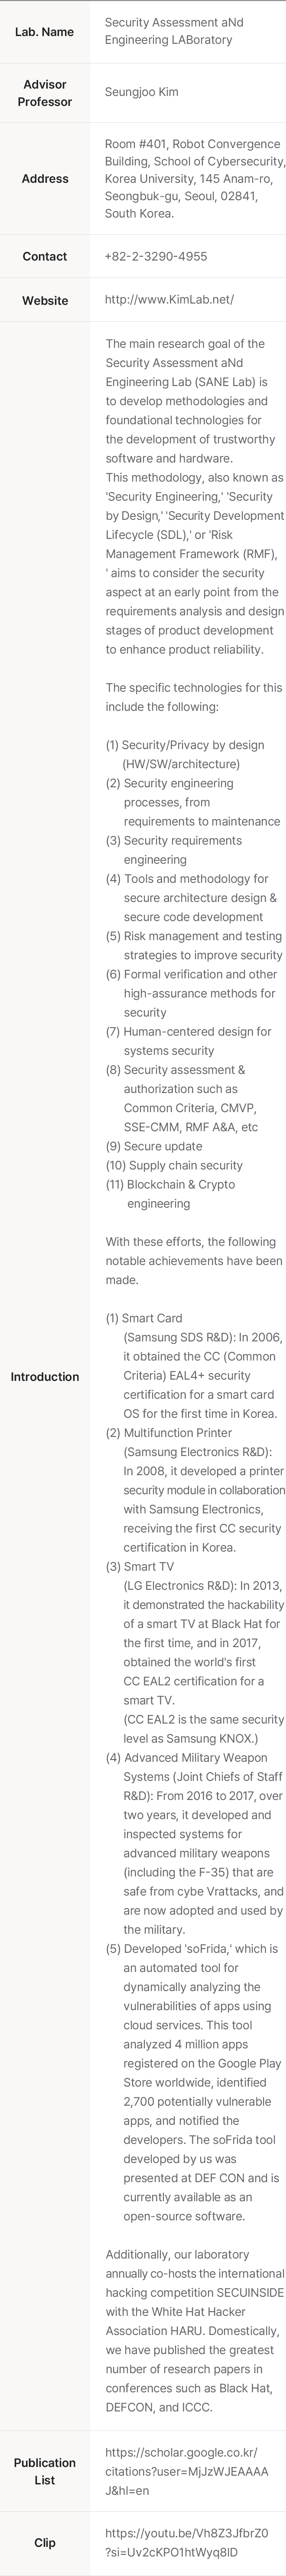Viewport: 286px width, 2576px height.
Task: Click the 'main research goal' opening paragraph
Action: click(x=189, y=400)
